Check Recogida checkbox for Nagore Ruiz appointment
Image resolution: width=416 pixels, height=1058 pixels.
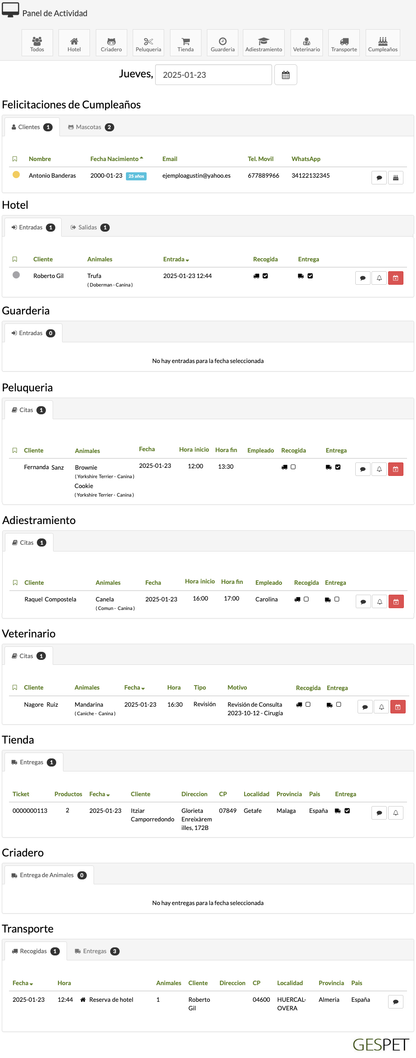pyautogui.click(x=308, y=704)
